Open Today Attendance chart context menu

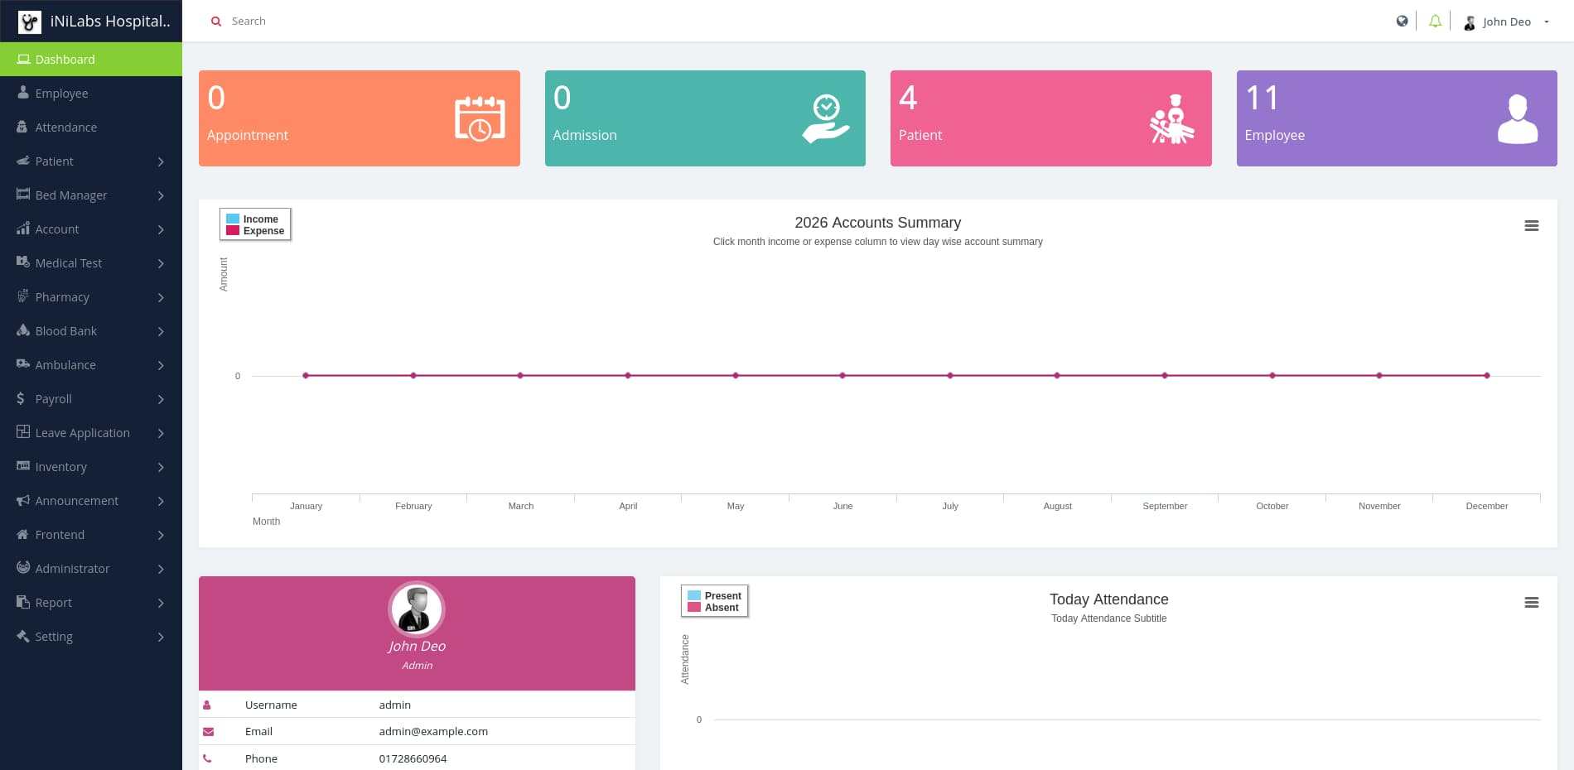[1531, 603]
